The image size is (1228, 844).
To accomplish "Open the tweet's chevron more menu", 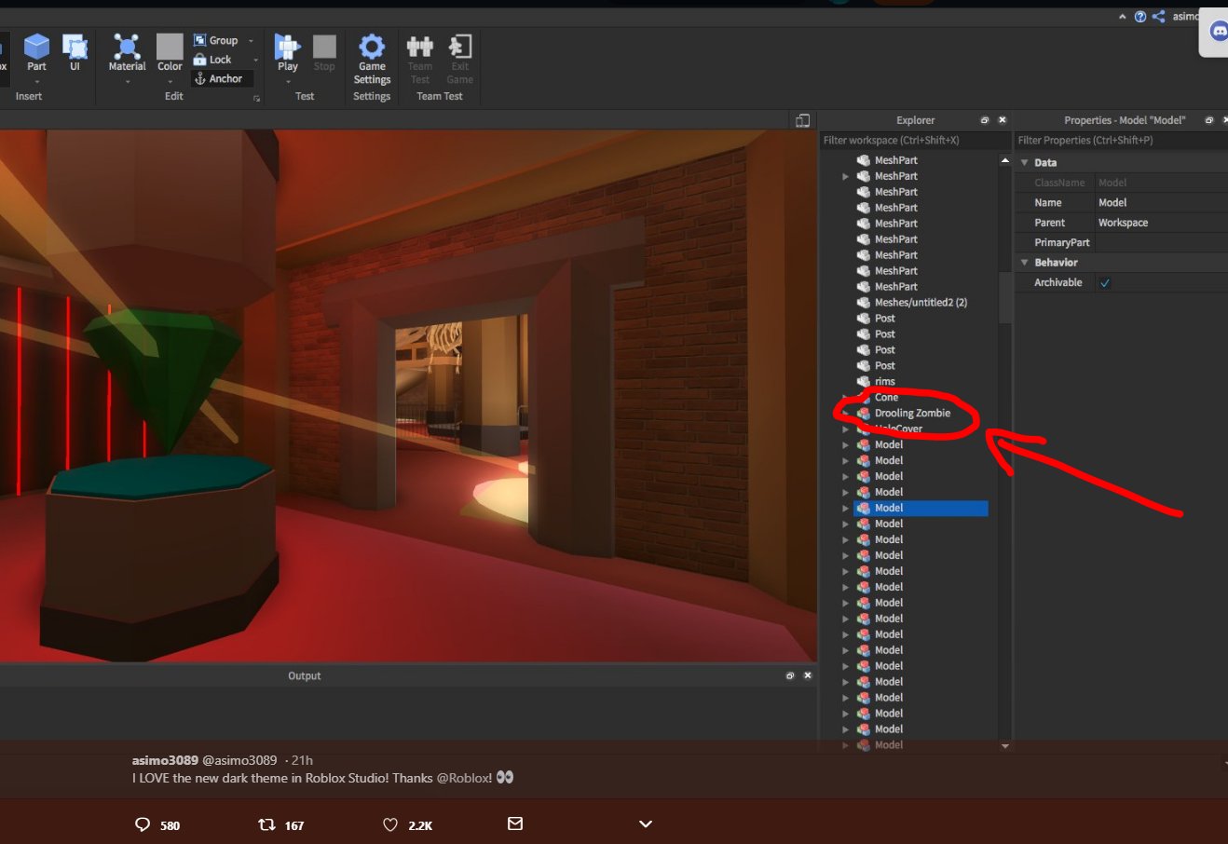I will (x=646, y=824).
